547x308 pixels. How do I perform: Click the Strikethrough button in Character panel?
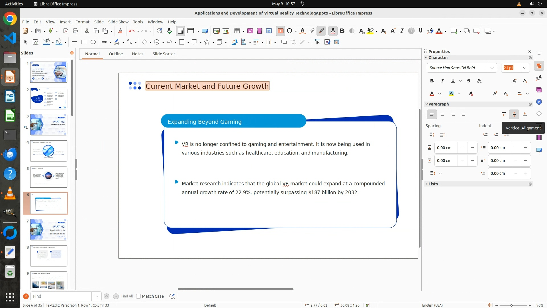point(469,81)
